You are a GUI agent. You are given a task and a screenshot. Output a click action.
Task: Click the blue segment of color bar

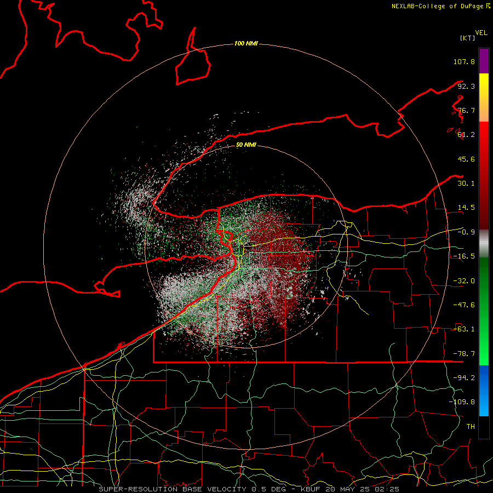(484, 391)
